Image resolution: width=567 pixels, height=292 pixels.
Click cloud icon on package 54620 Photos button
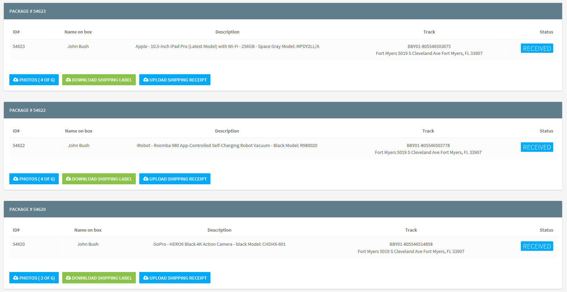tap(16, 278)
